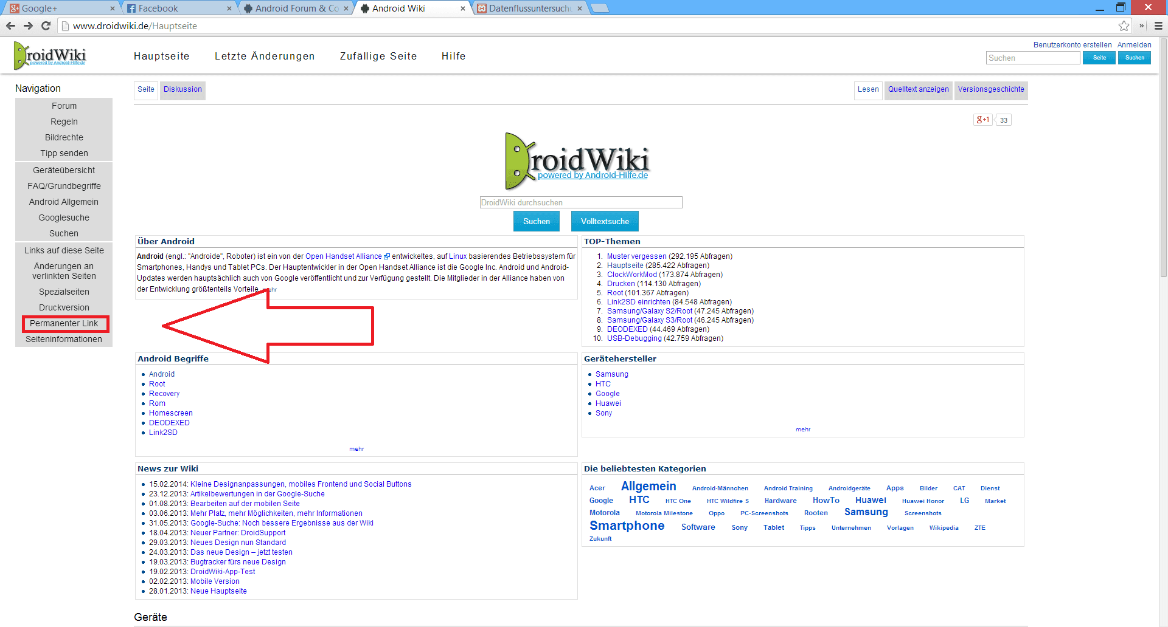Image resolution: width=1168 pixels, height=627 pixels.
Task: Switch to Datenflussuntersuchung browser tab
Action: [x=529, y=9]
